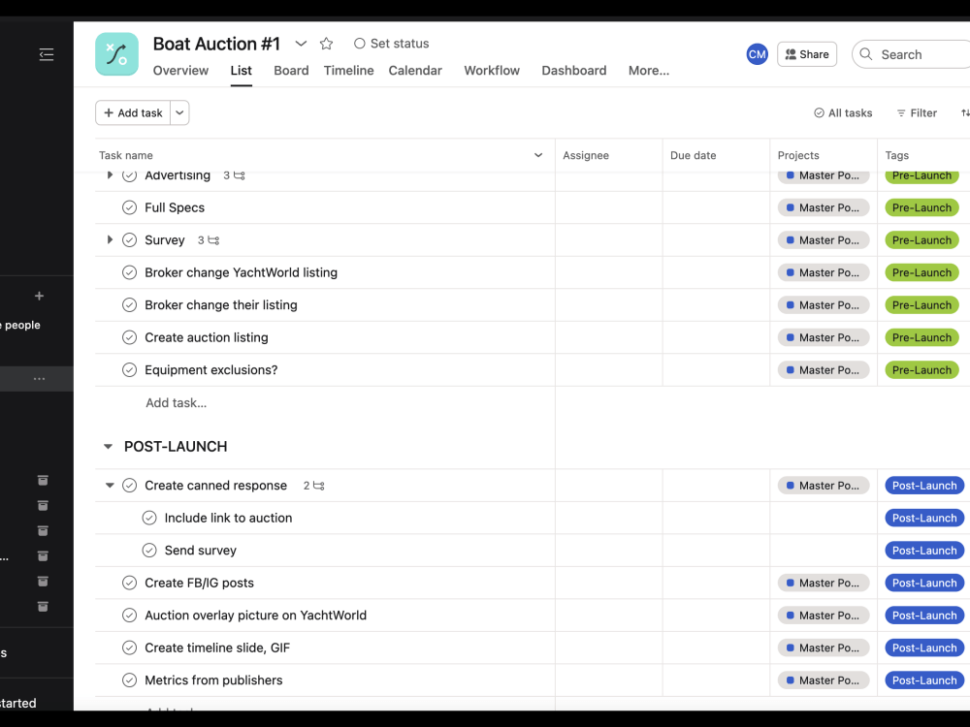Open the Boat Auction #1 project icon
The height and width of the screenshot is (727, 970).
[x=116, y=54]
